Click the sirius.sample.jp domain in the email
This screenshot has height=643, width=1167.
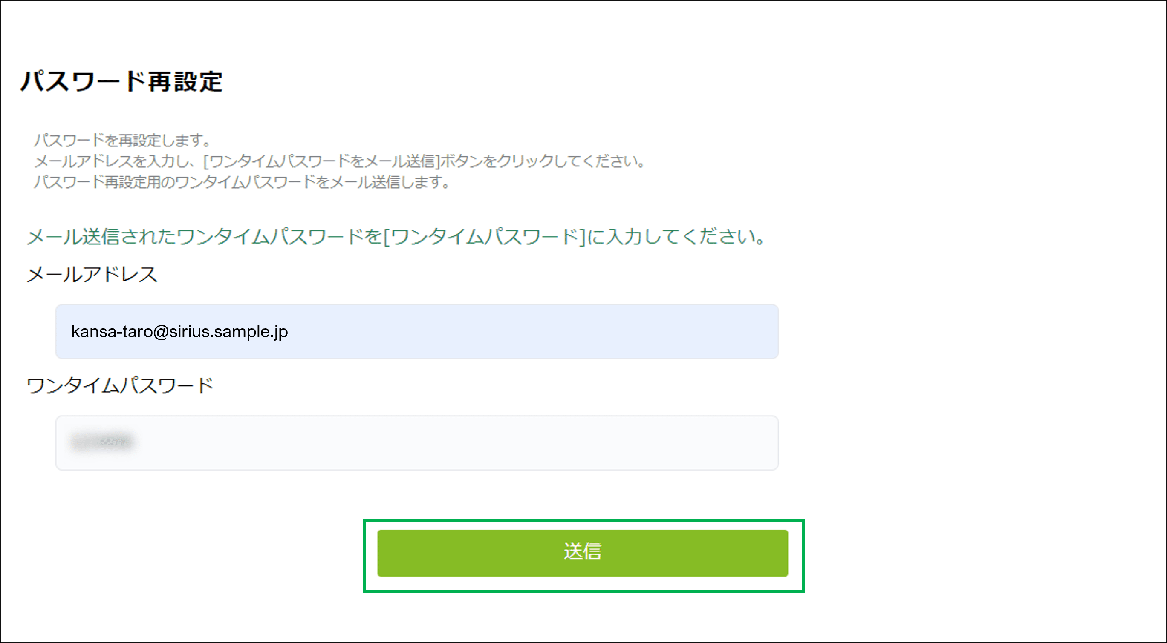pyautogui.click(x=229, y=332)
